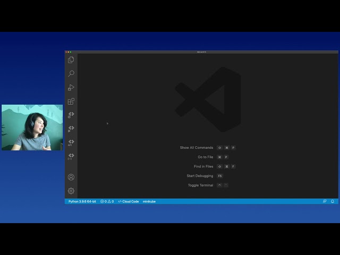Open Cloud Code icon with gear badge

click(x=71, y=115)
